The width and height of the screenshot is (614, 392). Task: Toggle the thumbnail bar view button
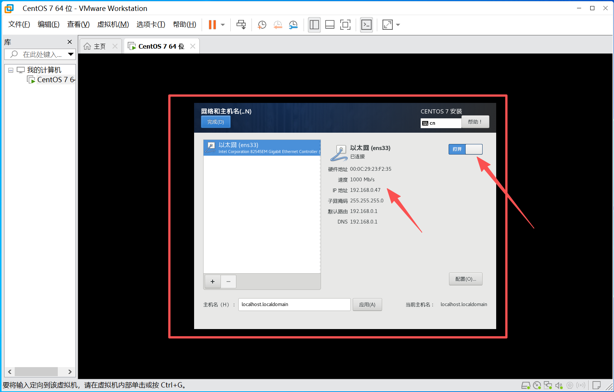(x=330, y=25)
